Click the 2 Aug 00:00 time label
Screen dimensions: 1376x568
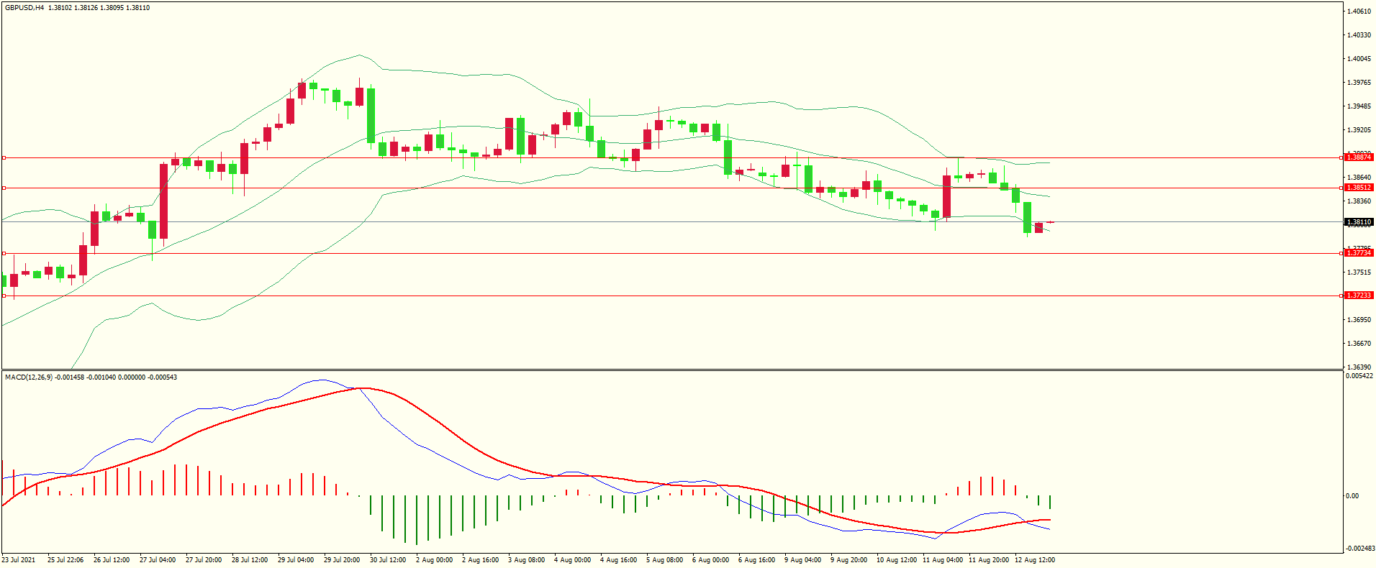coord(434,560)
